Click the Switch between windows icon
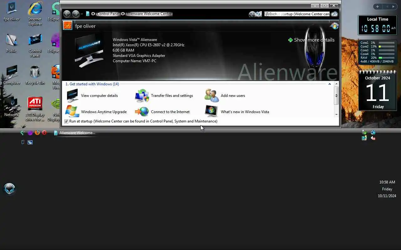401x250 pixels. tap(30, 142)
